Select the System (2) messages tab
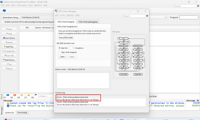Image resolution: width=200 pixels, height=120 pixels. pyautogui.click(x=9, y=112)
